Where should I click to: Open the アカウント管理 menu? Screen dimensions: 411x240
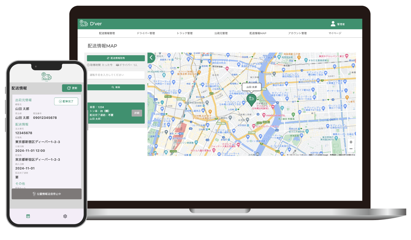[297, 33]
